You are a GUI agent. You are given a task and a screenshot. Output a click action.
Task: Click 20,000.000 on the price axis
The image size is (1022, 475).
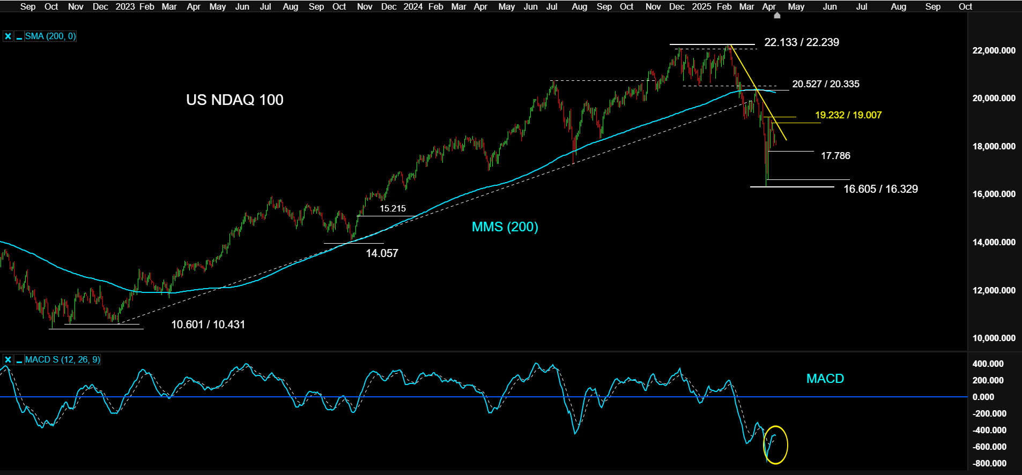(994, 98)
